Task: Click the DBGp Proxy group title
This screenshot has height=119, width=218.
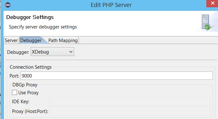Action: pyautogui.click(x=25, y=85)
